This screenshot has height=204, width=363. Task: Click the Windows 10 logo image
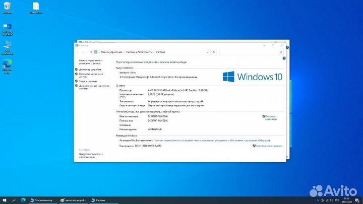click(x=253, y=77)
